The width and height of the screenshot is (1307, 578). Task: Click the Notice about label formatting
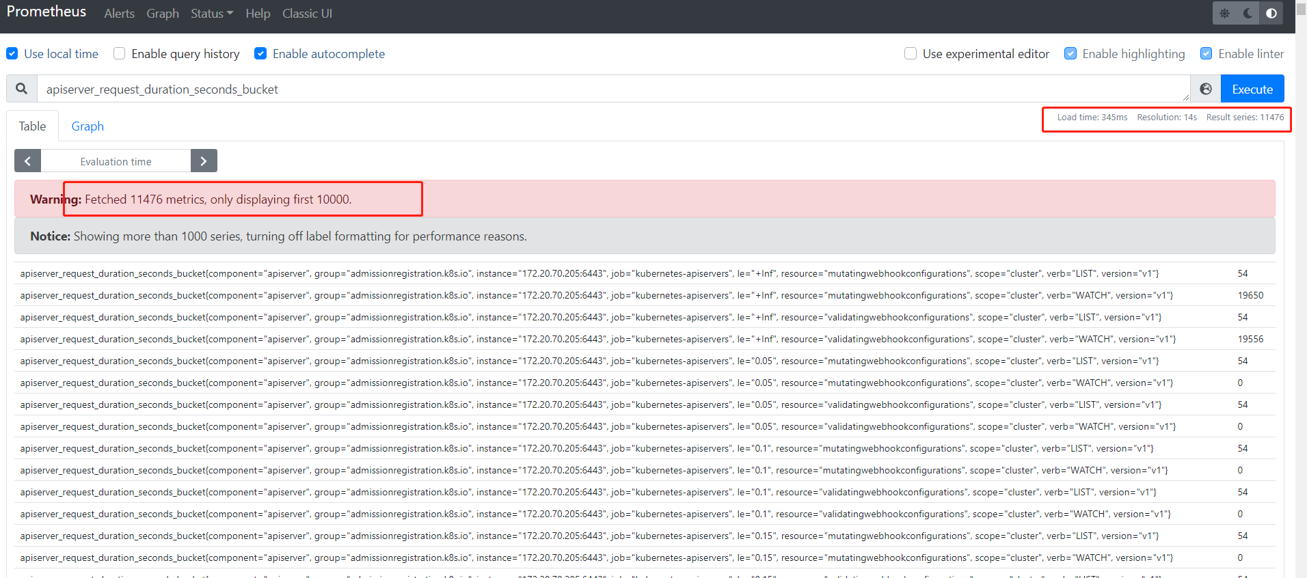pos(645,236)
